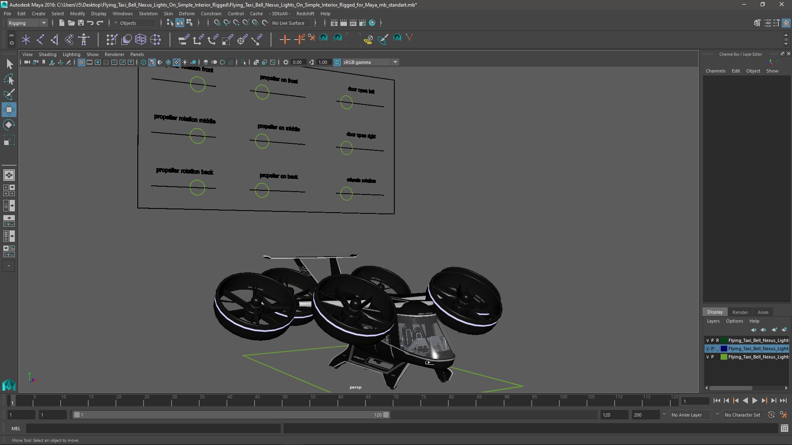The width and height of the screenshot is (792, 445).
Task: Open the dark blue color swatch of the selected layer
Action: click(724, 349)
